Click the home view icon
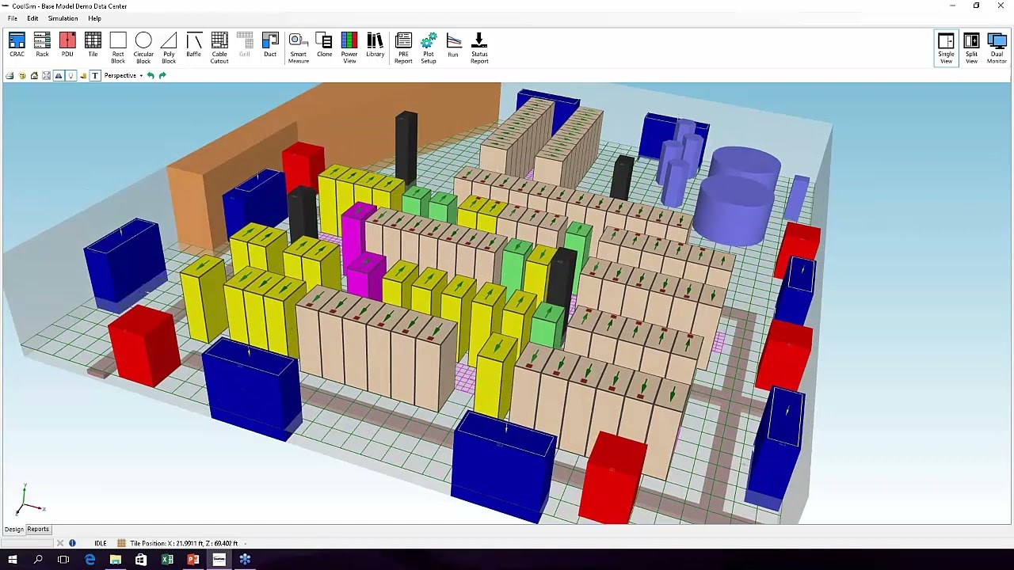1014x570 pixels. pos(34,75)
